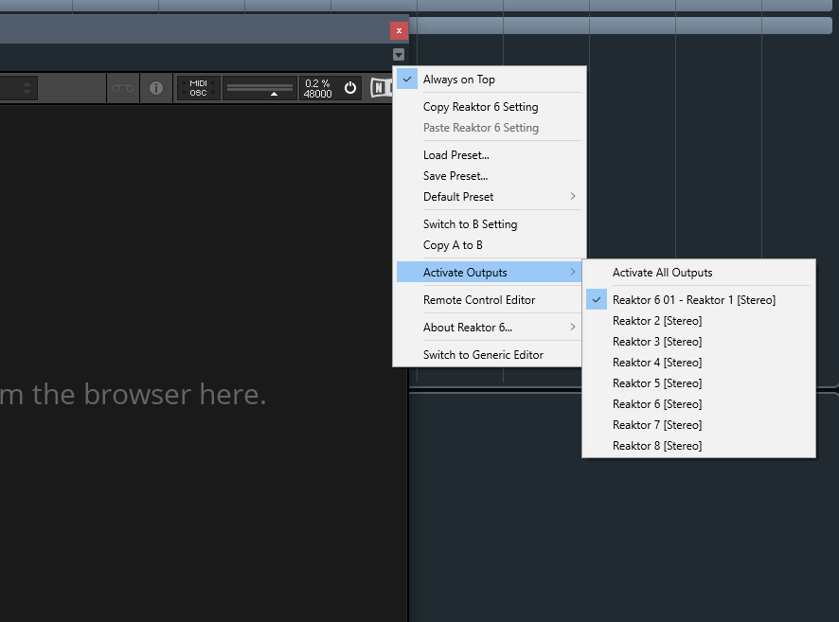
Task: Open the Activate Outputs submenu
Action: (489, 273)
